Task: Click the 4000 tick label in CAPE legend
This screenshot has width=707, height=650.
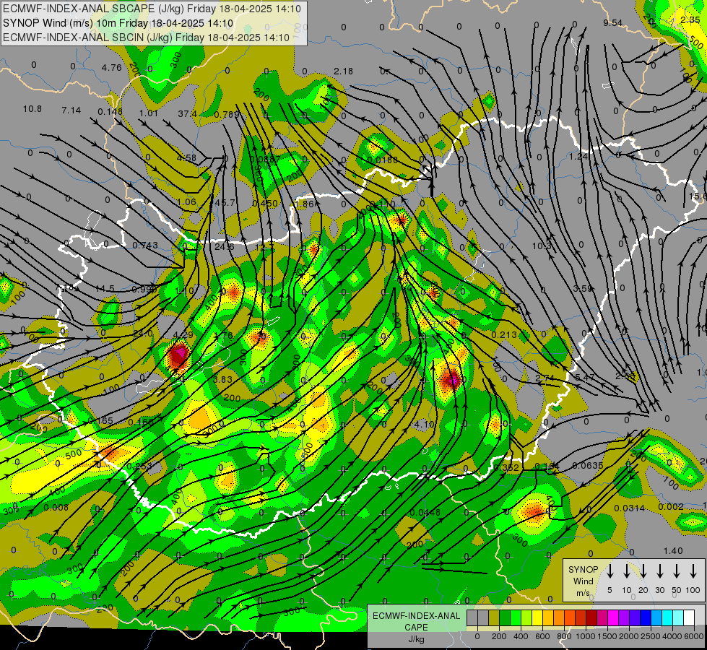Action: coord(672,636)
